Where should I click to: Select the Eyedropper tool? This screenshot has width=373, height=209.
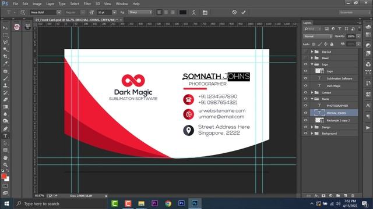click(x=5, y=63)
